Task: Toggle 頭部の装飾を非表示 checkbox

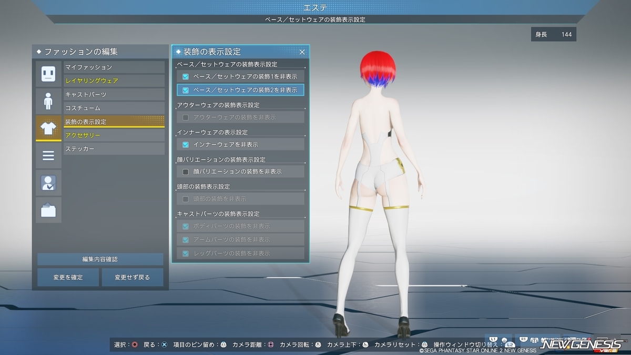Action: point(186,199)
